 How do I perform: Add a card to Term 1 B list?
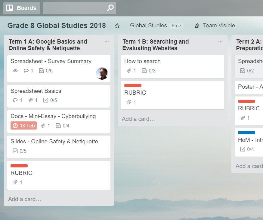click(138, 119)
